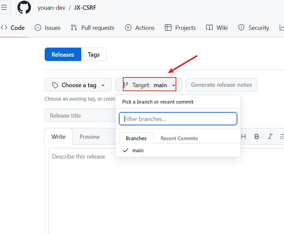Open the Security tab
284x234 pixels.
tap(253, 28)
